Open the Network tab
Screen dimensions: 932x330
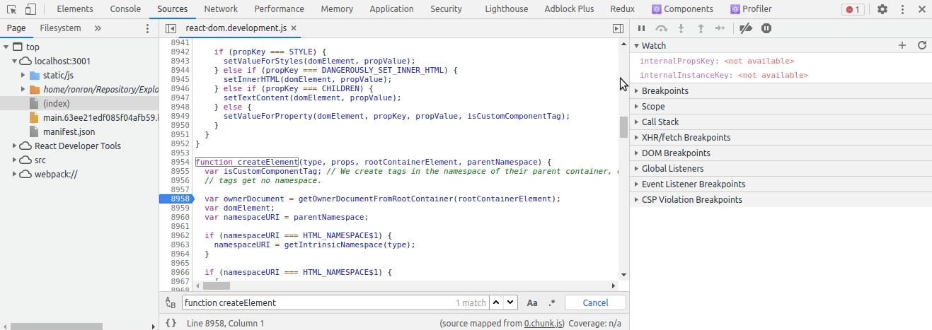click(221, 9)
